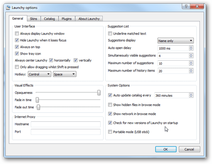
Task: Uncheck Always on top
Action: click(17, 47)
